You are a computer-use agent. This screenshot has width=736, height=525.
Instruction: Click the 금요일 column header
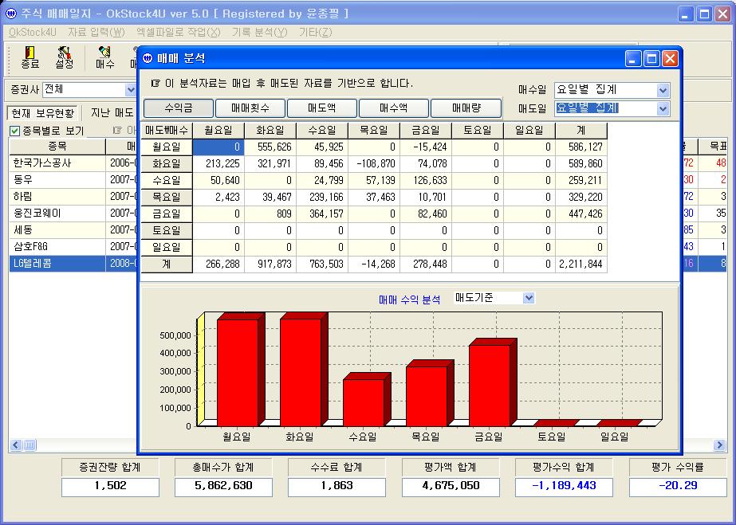426,131
